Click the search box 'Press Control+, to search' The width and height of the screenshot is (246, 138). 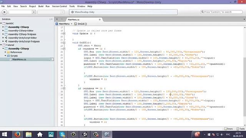[x=221, y=12]
